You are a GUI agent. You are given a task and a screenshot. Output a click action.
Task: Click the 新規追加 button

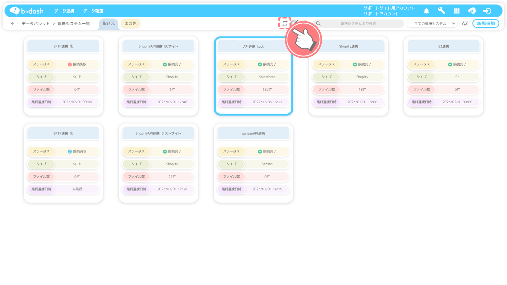[486, 24]
